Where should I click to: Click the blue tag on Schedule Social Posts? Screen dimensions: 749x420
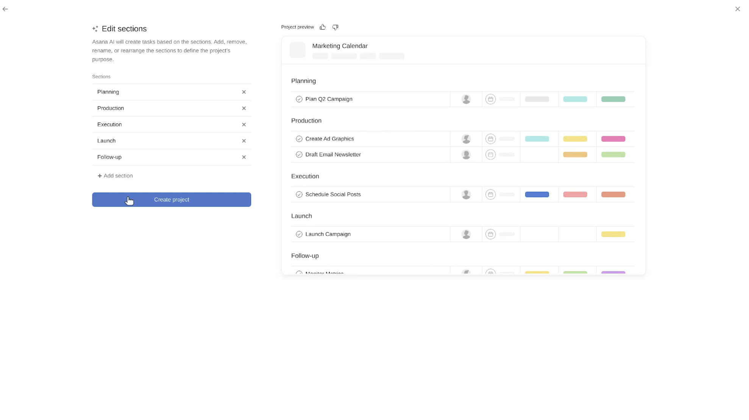coord(537,194)
